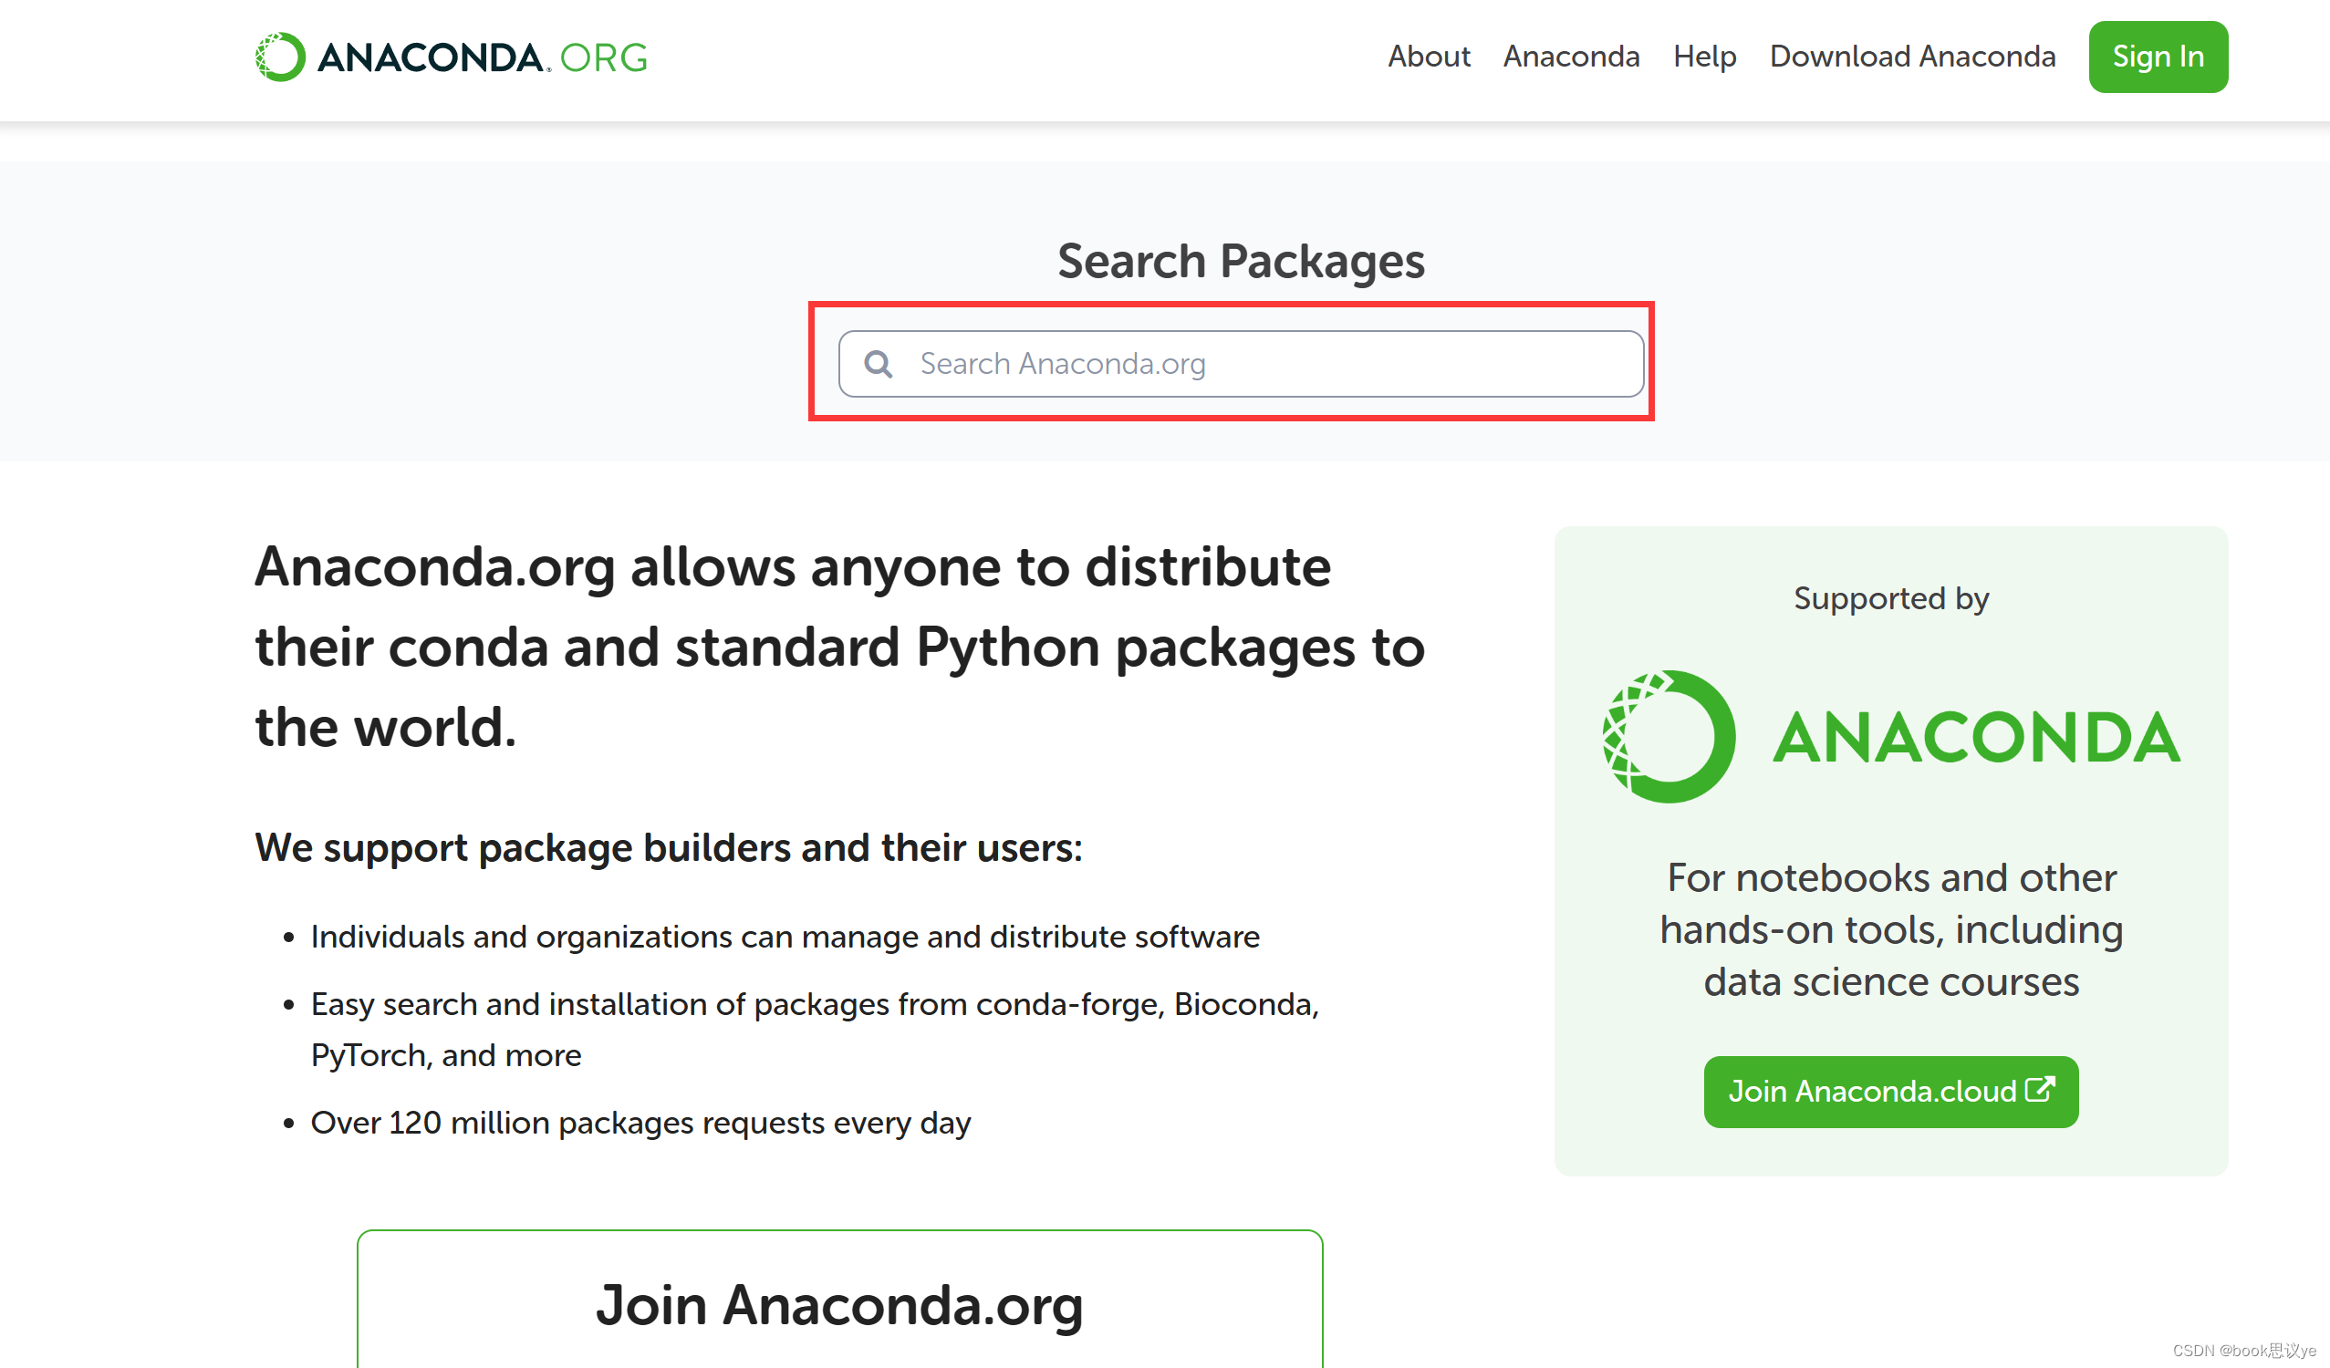Click the 'Supported by' label text
Screen dimensions: 2330x1368
(x=1891, y=599)
